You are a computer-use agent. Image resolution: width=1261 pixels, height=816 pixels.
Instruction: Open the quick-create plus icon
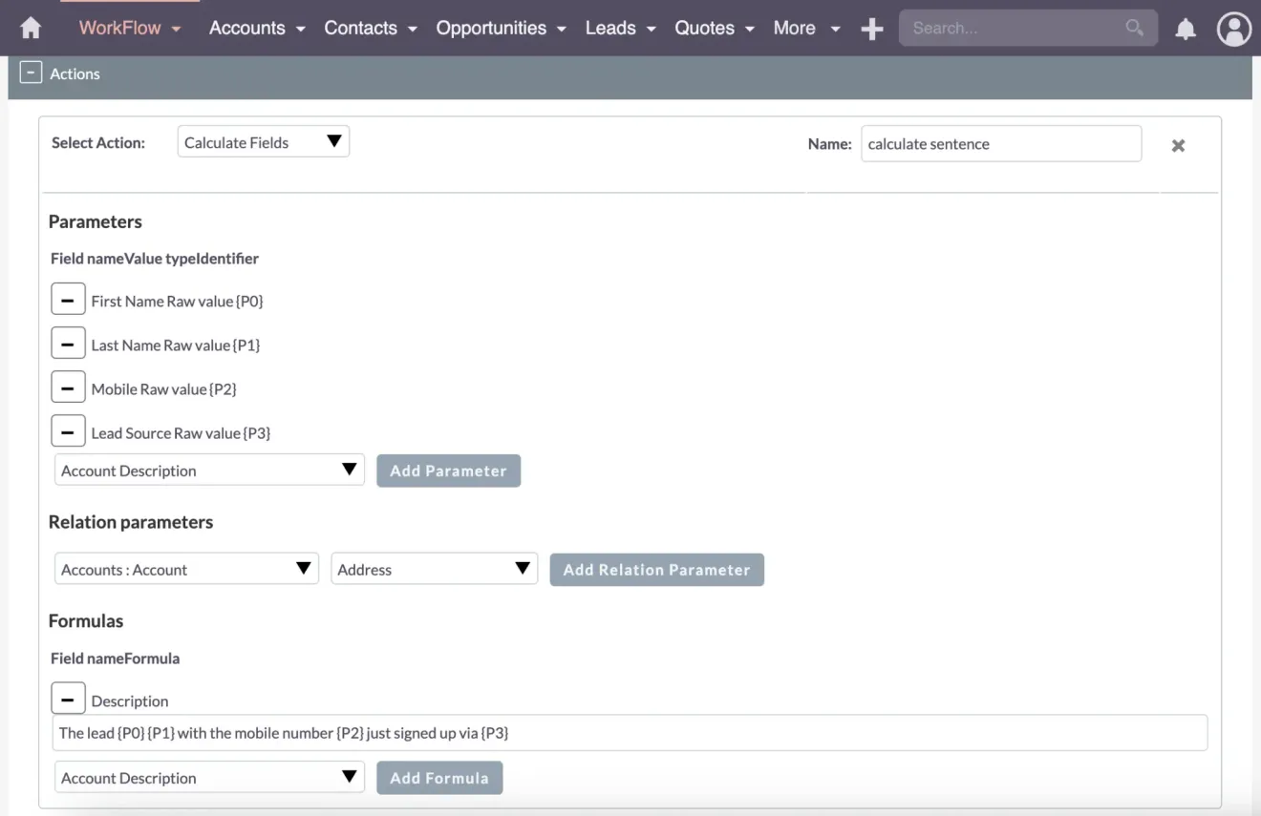(x=871, y=28)
